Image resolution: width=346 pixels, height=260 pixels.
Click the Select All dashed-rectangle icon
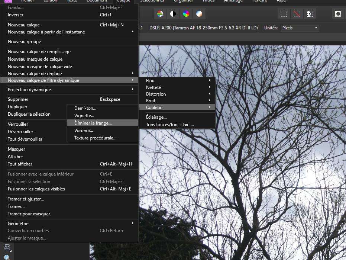click(x=284, y=14)
